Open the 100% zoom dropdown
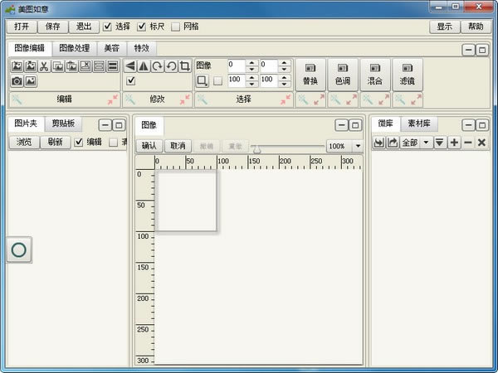This screenshot has height=373, width=498. coord(358,146)
